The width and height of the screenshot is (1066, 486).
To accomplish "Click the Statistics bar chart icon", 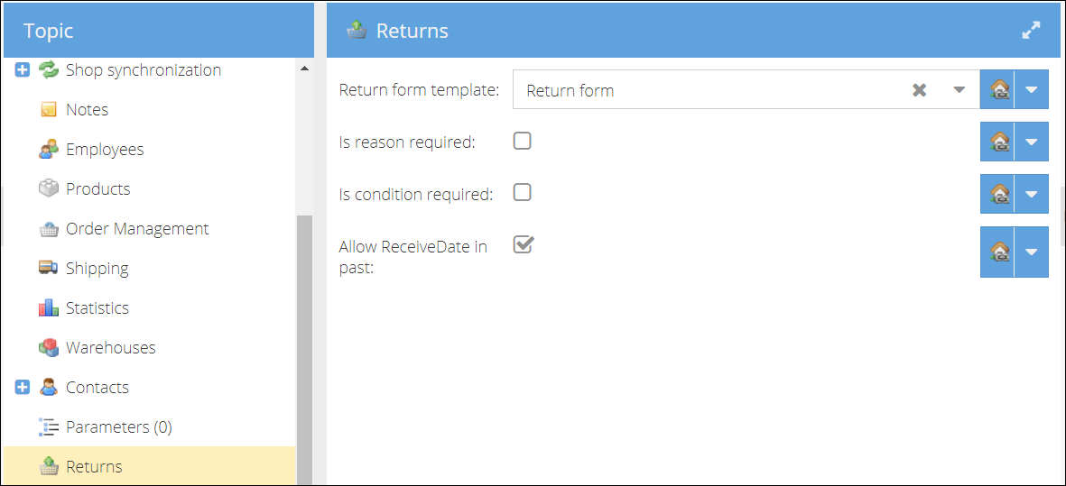I will [x=48, y=308].
